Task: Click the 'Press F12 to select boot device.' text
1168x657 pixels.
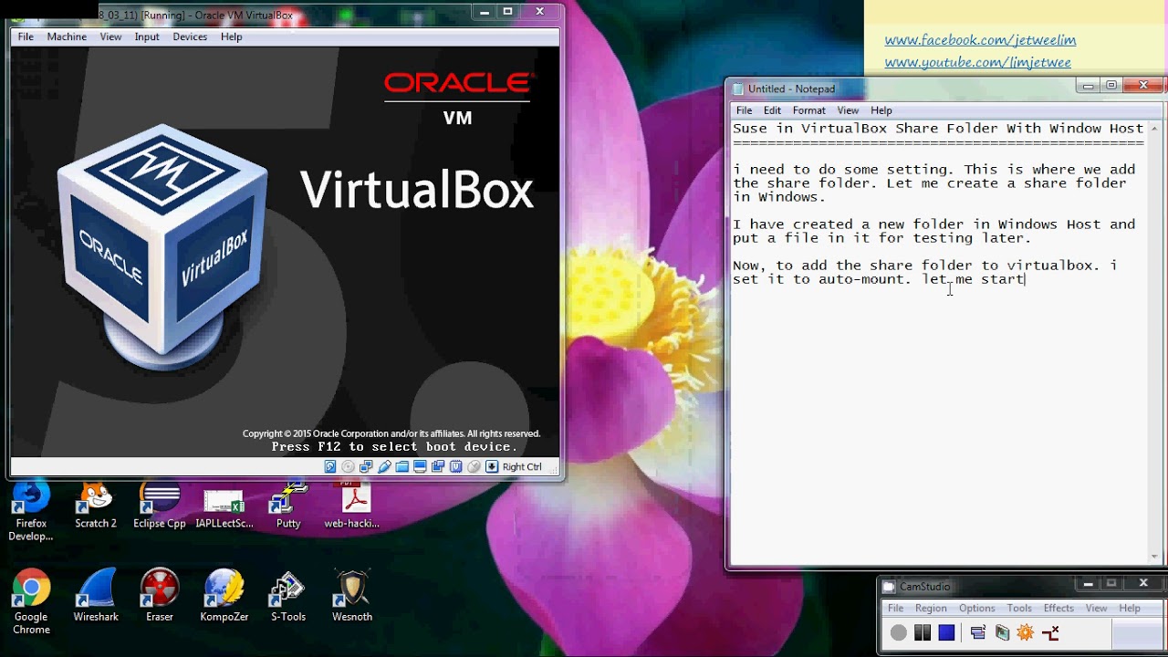Action: point(394,447)
